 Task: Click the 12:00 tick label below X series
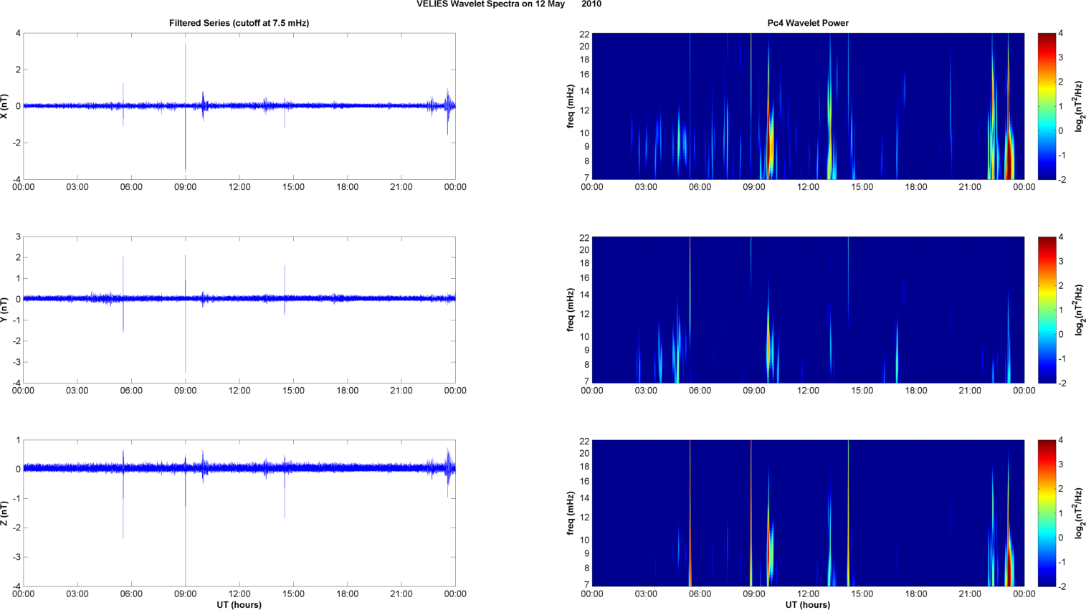(239, 187)
